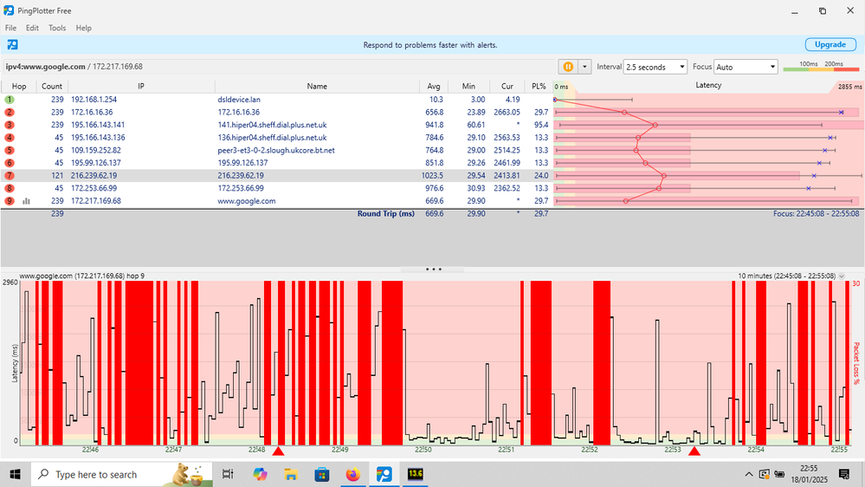Viewport: 865px width, 487px height.
Task: Expand the Focus Auto dropdown
Action: pos(746,67)
